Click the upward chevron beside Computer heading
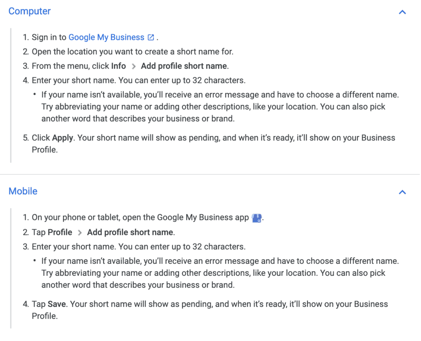421x341 pixels. pyautogui.click(x=402, y=12)
